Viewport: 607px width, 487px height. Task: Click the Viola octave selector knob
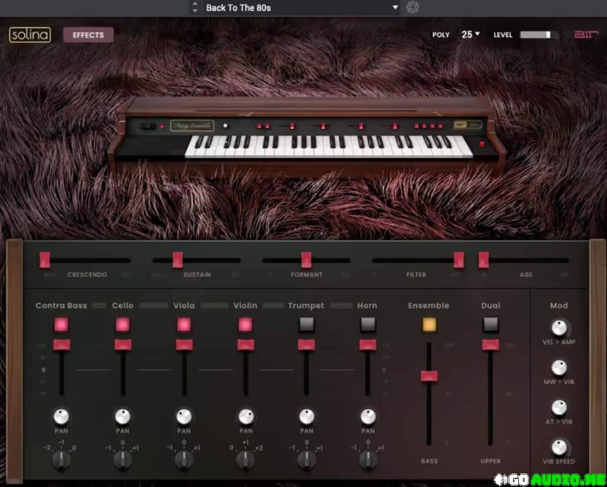click(184, 460)
